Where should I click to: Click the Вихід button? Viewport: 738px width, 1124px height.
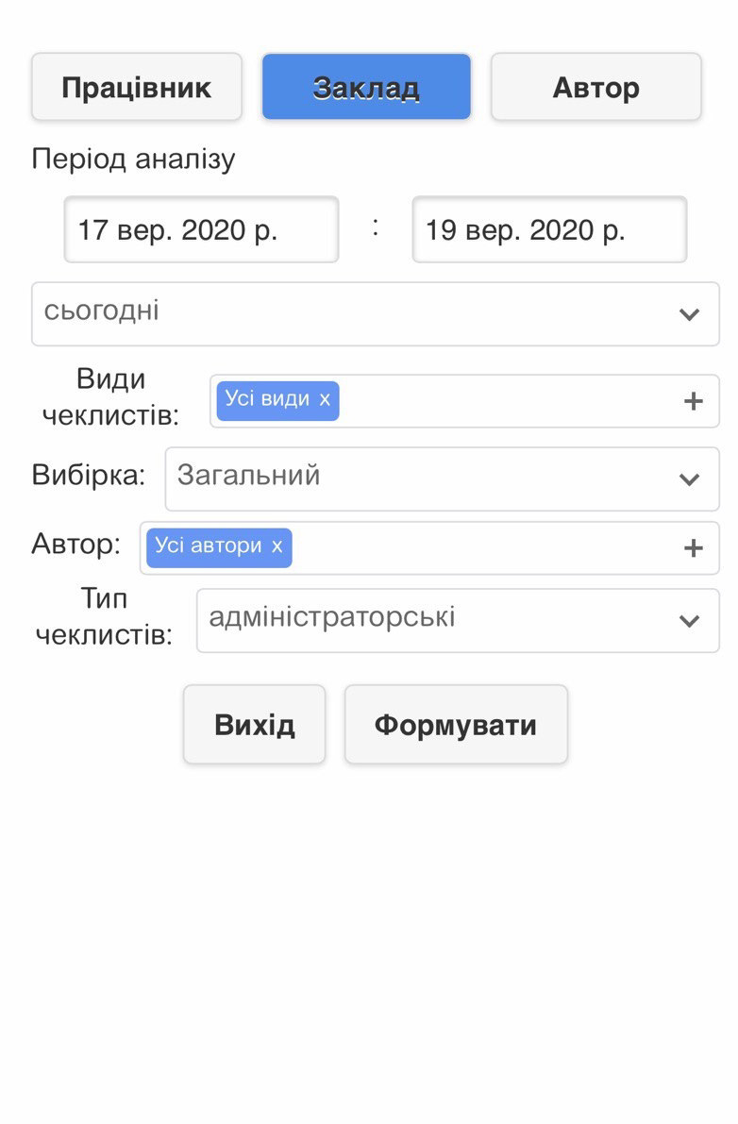click(x=254, y=725)
